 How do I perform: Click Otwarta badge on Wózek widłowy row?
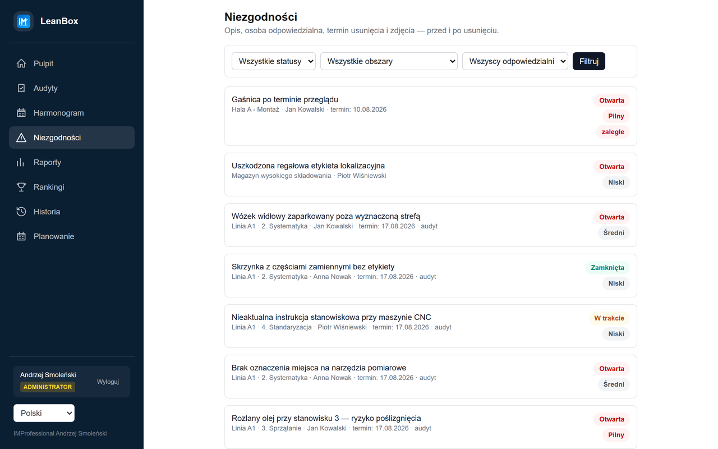pos(611,217)
